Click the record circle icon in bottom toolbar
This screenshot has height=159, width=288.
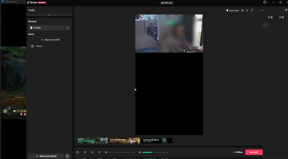tap(78, 152)
